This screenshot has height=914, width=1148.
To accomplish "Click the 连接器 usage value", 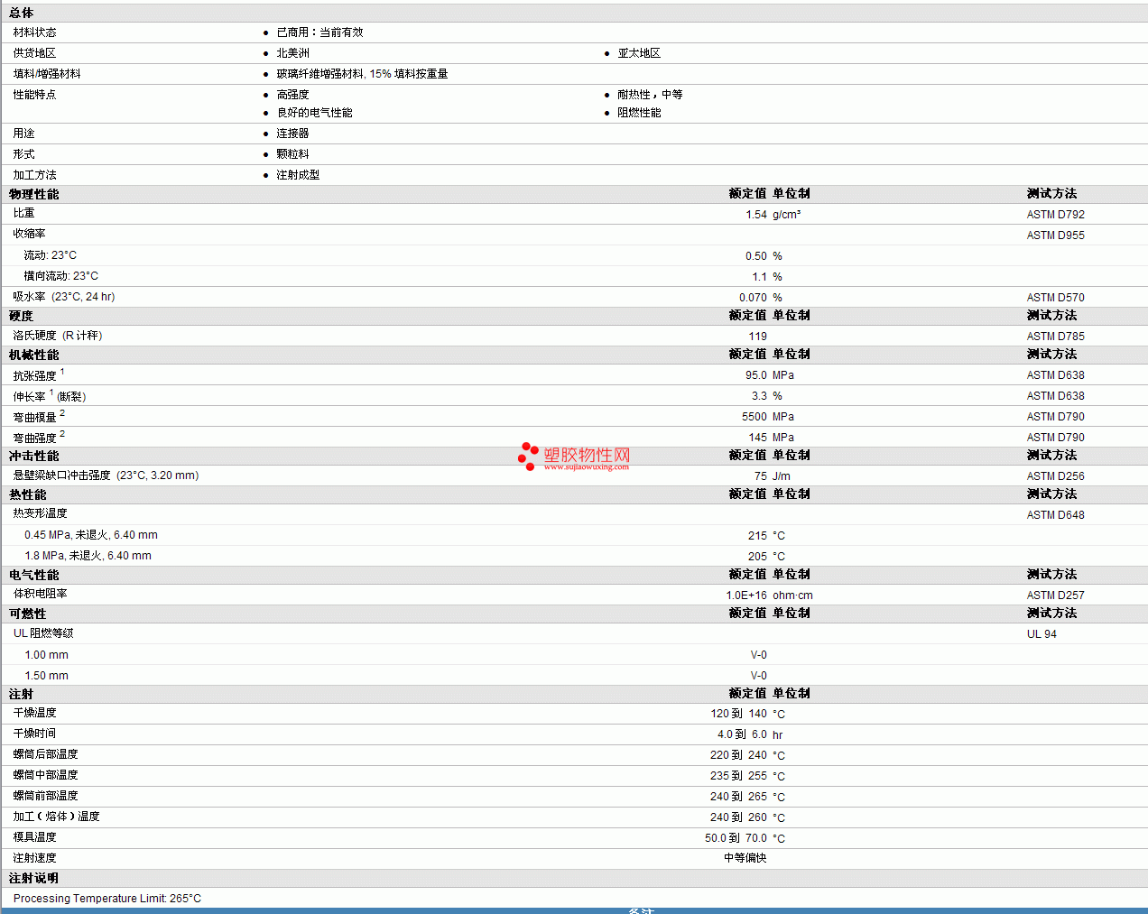I will point(292,134).
